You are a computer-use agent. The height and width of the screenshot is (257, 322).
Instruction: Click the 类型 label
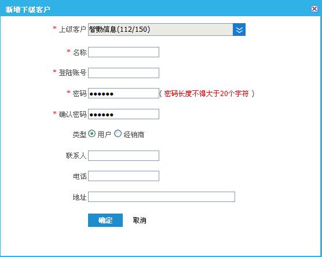pyautogui.click(x=79, y=135)
